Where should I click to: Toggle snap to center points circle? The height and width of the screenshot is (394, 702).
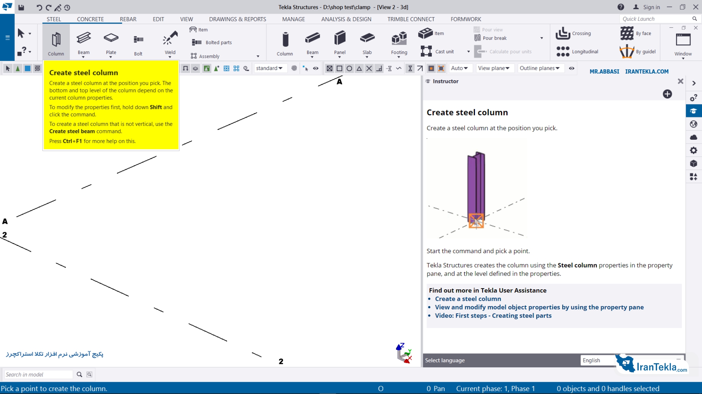[x=349, y=68]
